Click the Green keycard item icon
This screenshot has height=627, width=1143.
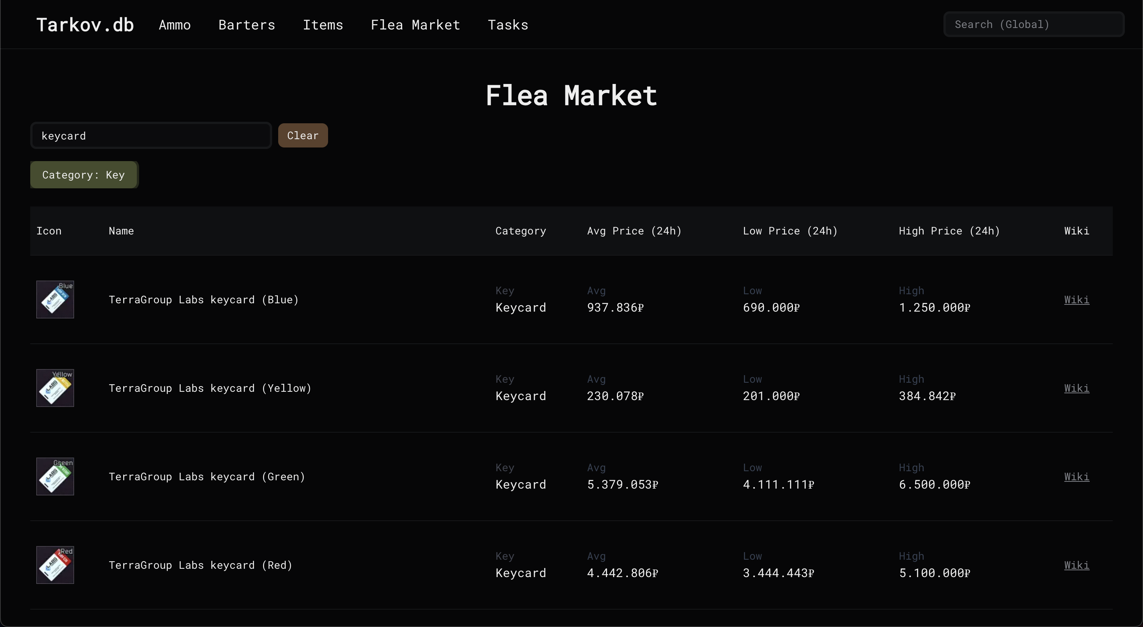[x=54, y=476]
